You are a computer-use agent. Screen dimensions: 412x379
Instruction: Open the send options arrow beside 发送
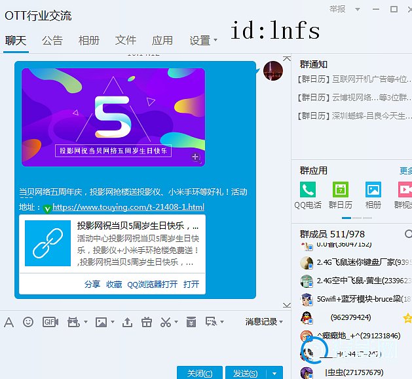(x=274, y=374)
